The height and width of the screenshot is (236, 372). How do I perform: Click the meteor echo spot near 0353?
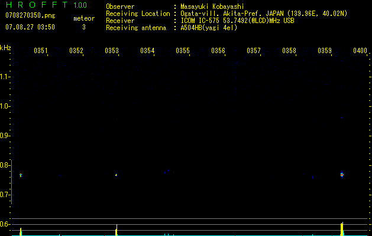pos(117,175)
